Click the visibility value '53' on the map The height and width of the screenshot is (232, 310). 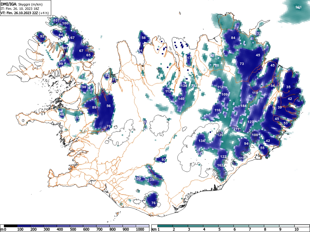[286, 123]
